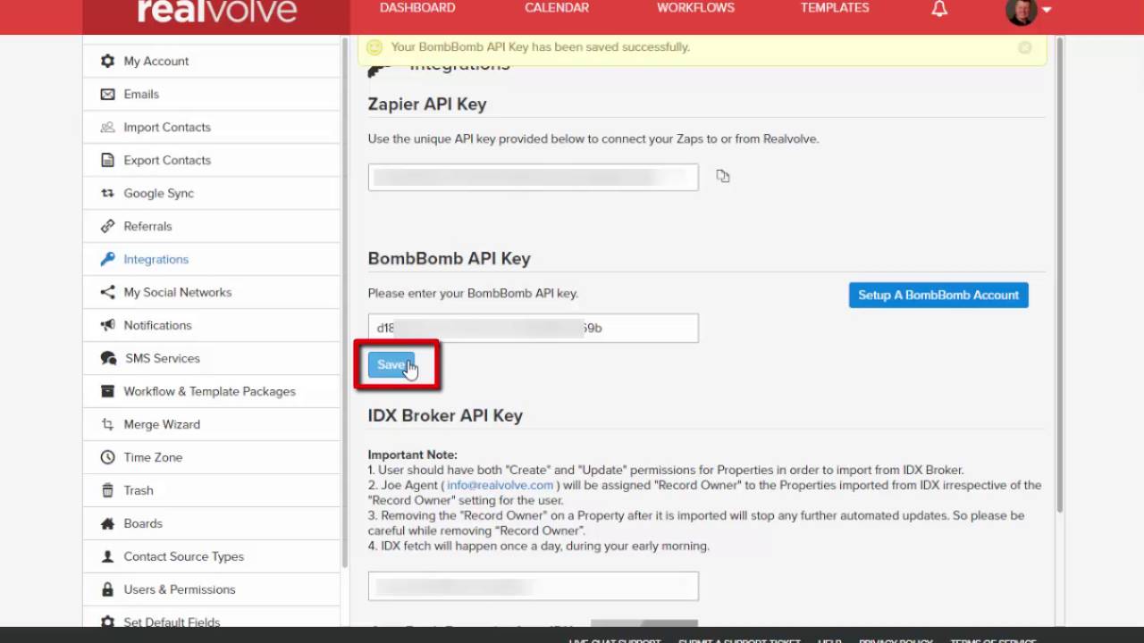Click the Referrals link icon
The width and height of the screenshot is (1144, 643).
click(x=107, y=226)
